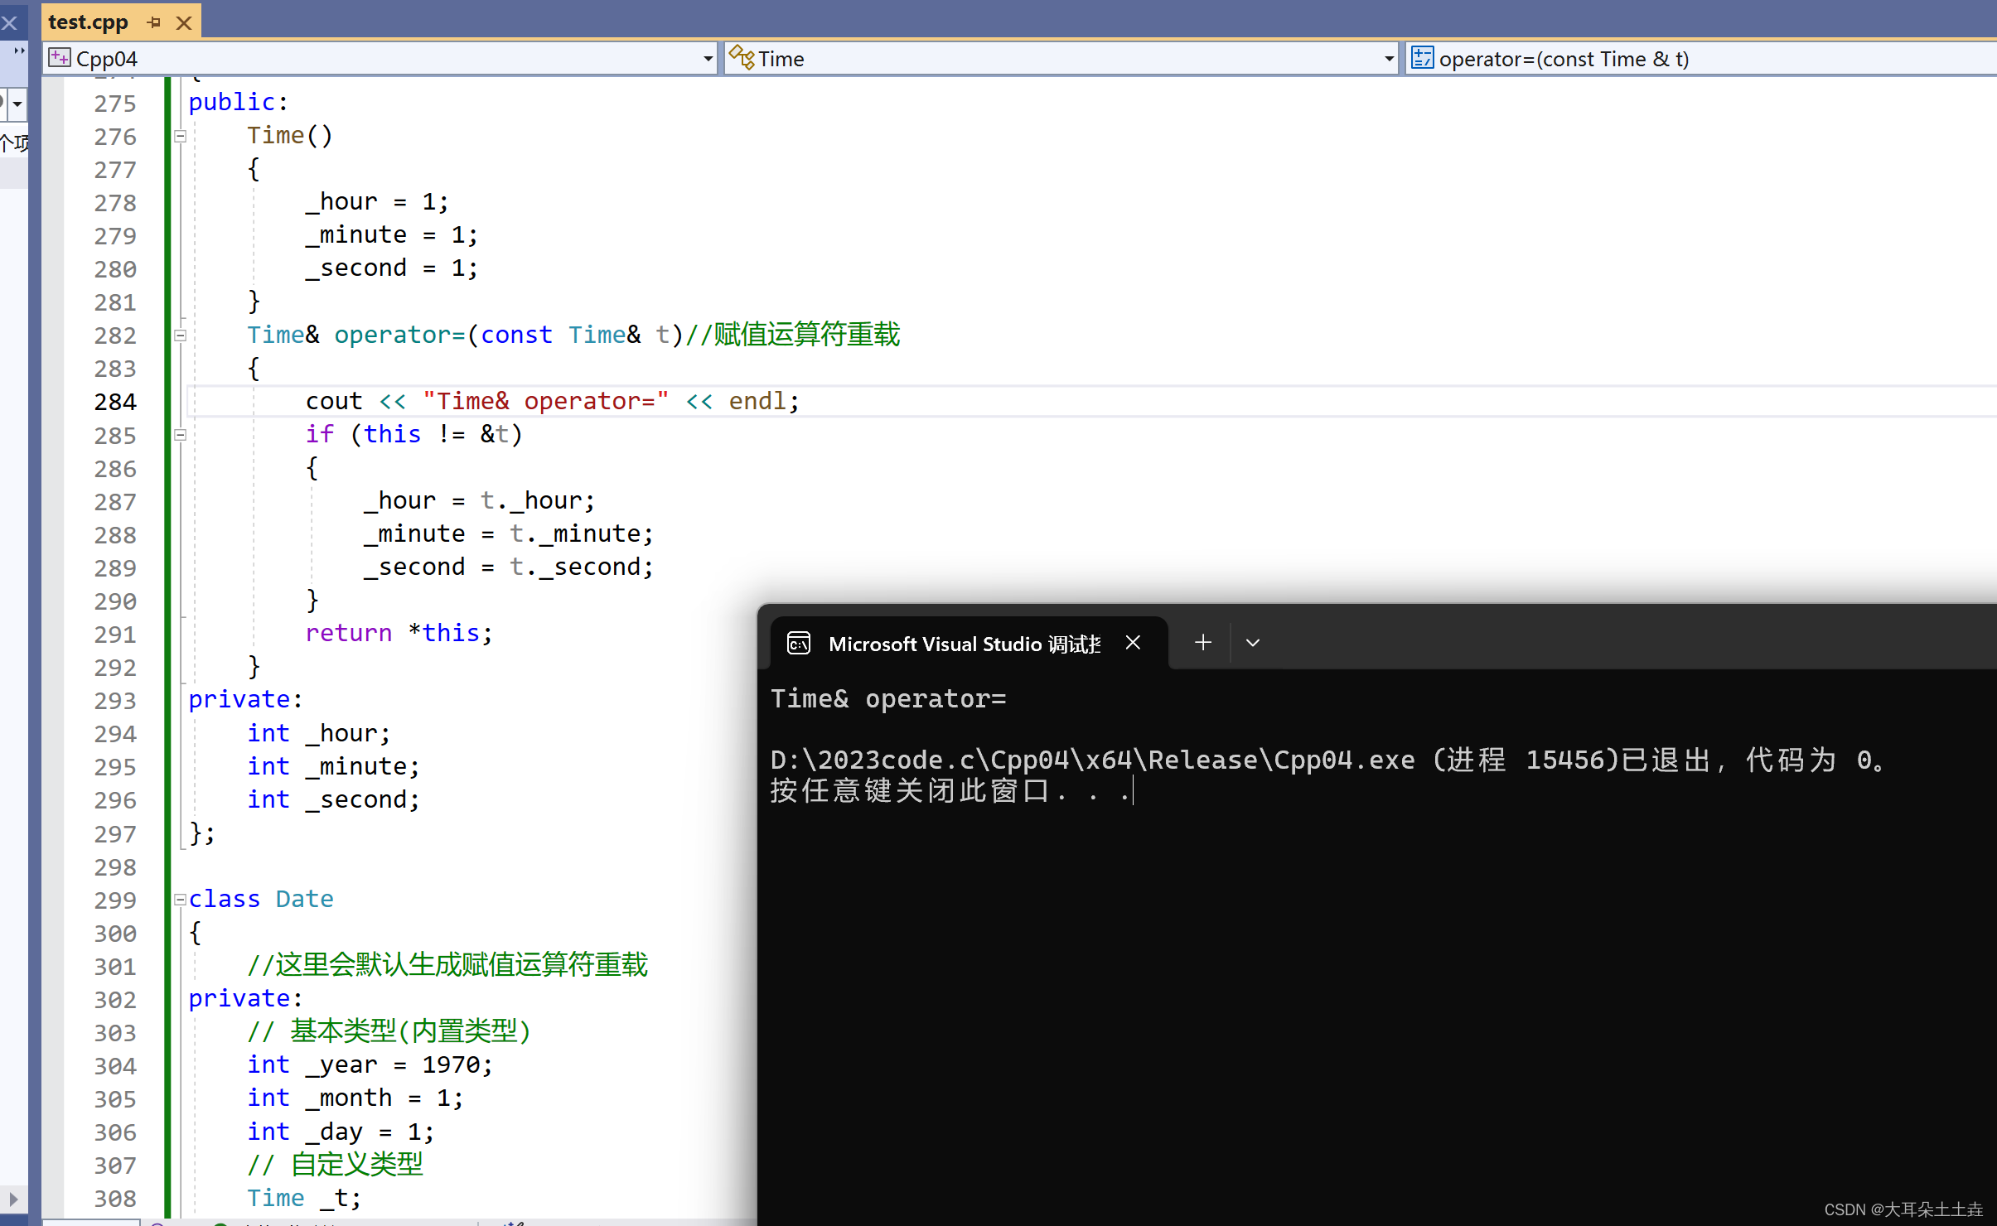This screenshot has width=1997, height=1226.
Task: Collapse the Time() constructor at line 276
Action: [x=180, y=137]
